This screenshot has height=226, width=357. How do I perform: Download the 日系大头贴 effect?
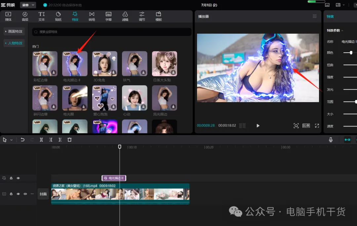[173, 72]
